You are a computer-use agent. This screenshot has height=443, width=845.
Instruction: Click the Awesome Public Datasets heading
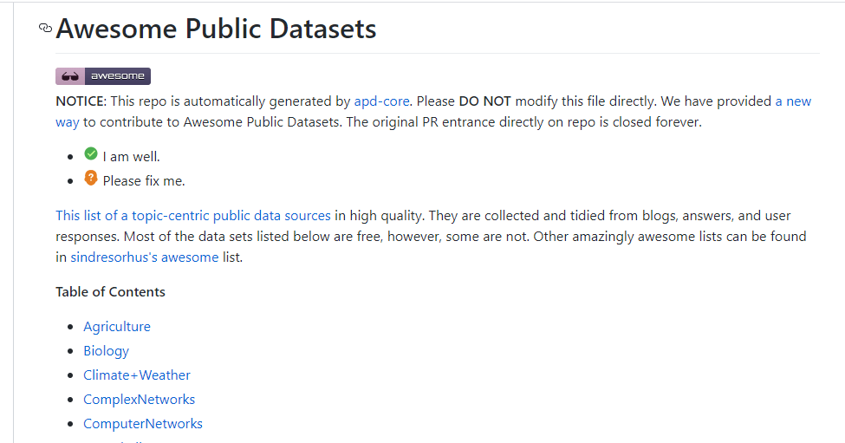216,29
